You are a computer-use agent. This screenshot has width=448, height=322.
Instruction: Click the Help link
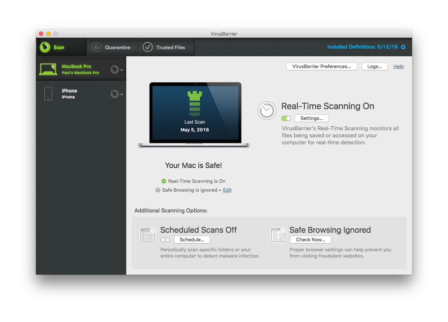(398, 67)
